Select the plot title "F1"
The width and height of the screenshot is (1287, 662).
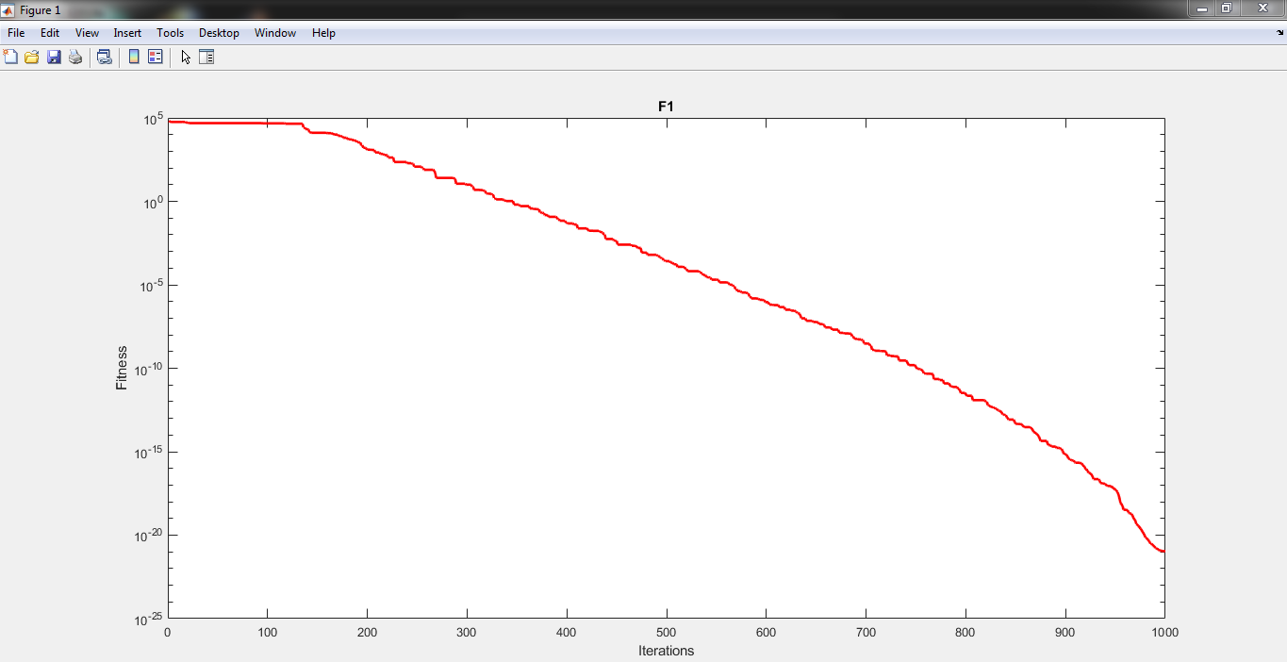[x=666, y=108]
